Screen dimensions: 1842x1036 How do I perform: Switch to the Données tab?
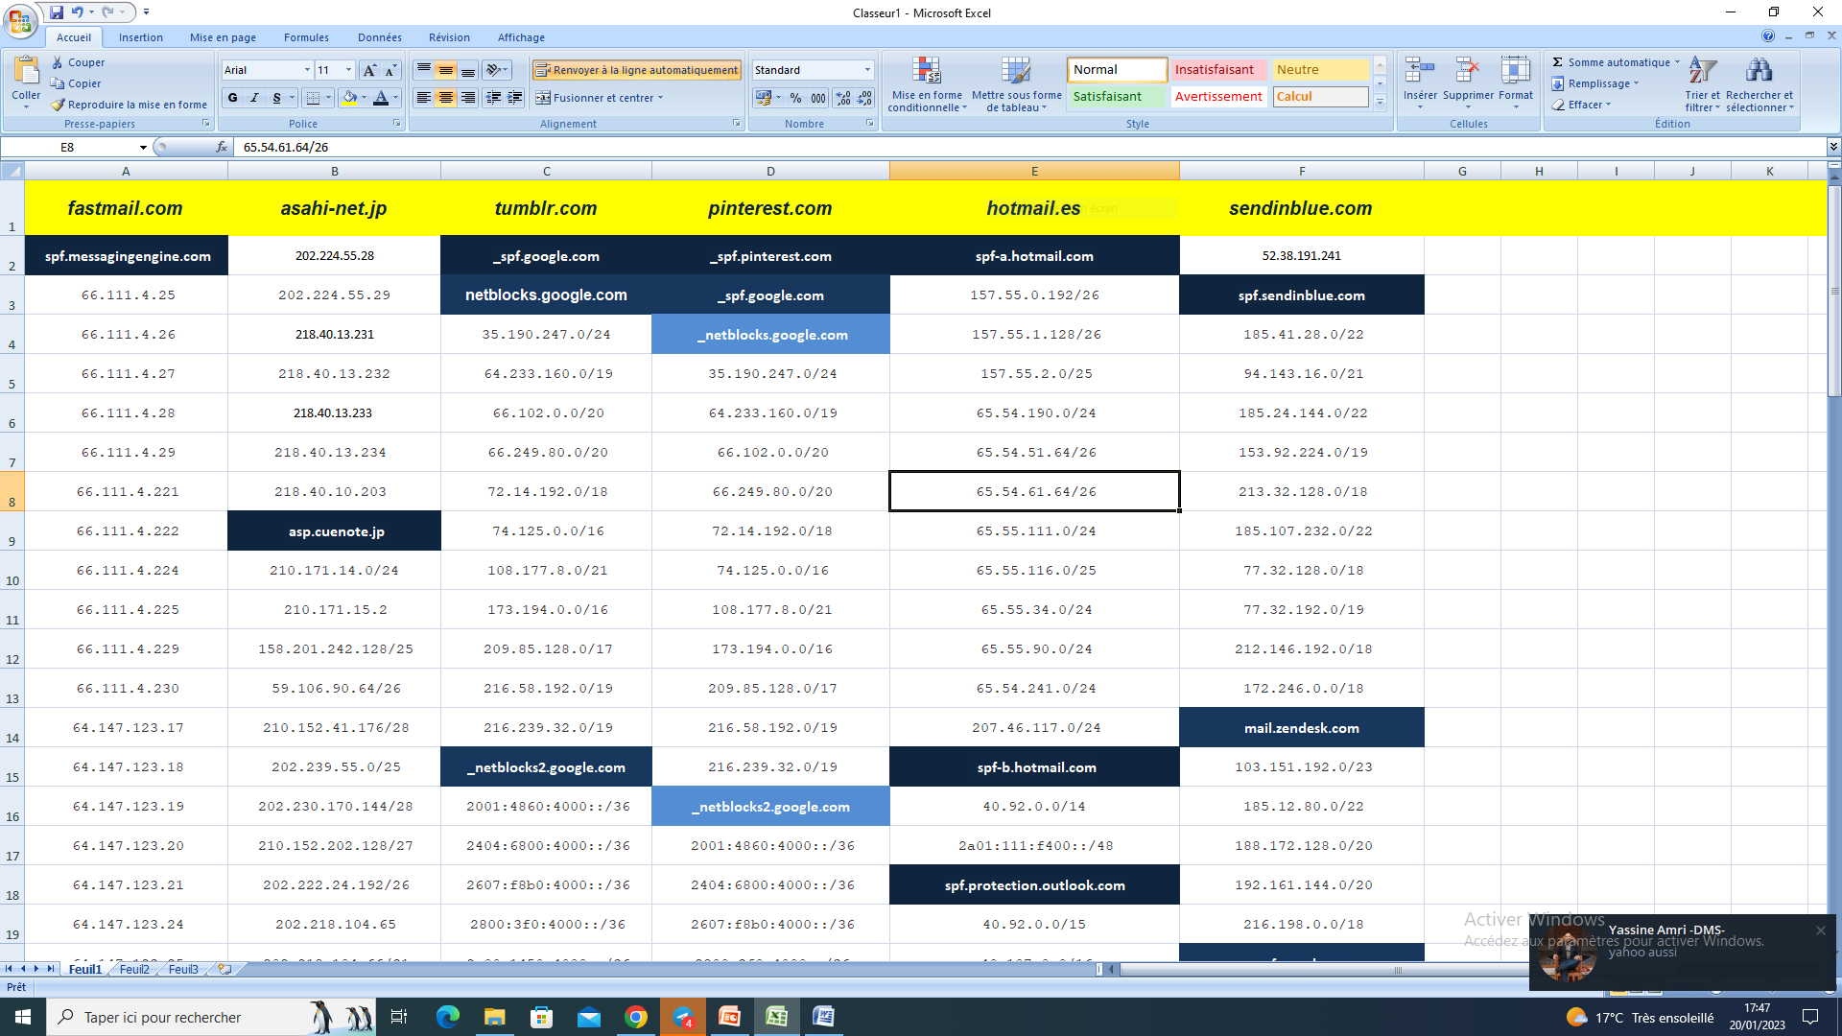click(x=380, y=37)
